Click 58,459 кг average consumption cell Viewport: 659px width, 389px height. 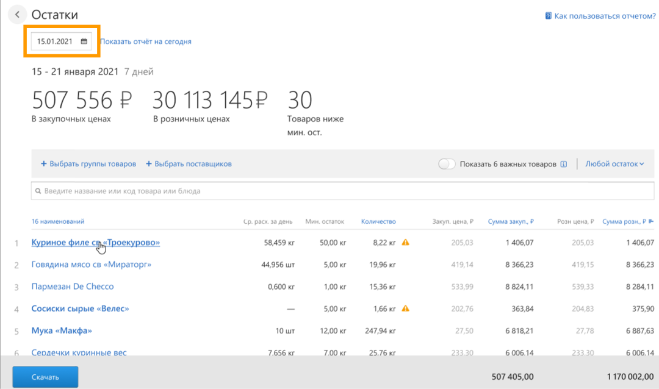click(x=279, y=243)
